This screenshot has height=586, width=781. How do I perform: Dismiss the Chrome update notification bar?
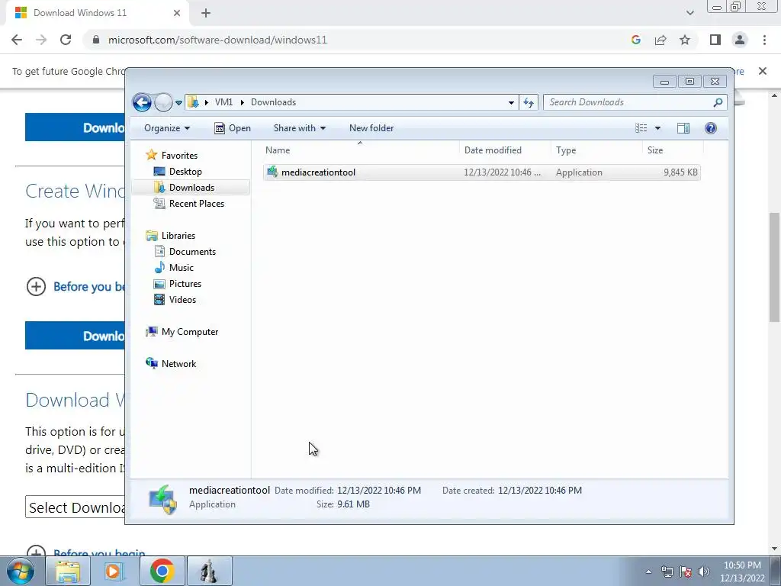tap(763, 71)
